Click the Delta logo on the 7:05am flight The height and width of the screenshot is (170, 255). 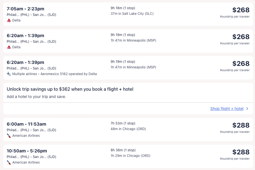pos(9,20)
